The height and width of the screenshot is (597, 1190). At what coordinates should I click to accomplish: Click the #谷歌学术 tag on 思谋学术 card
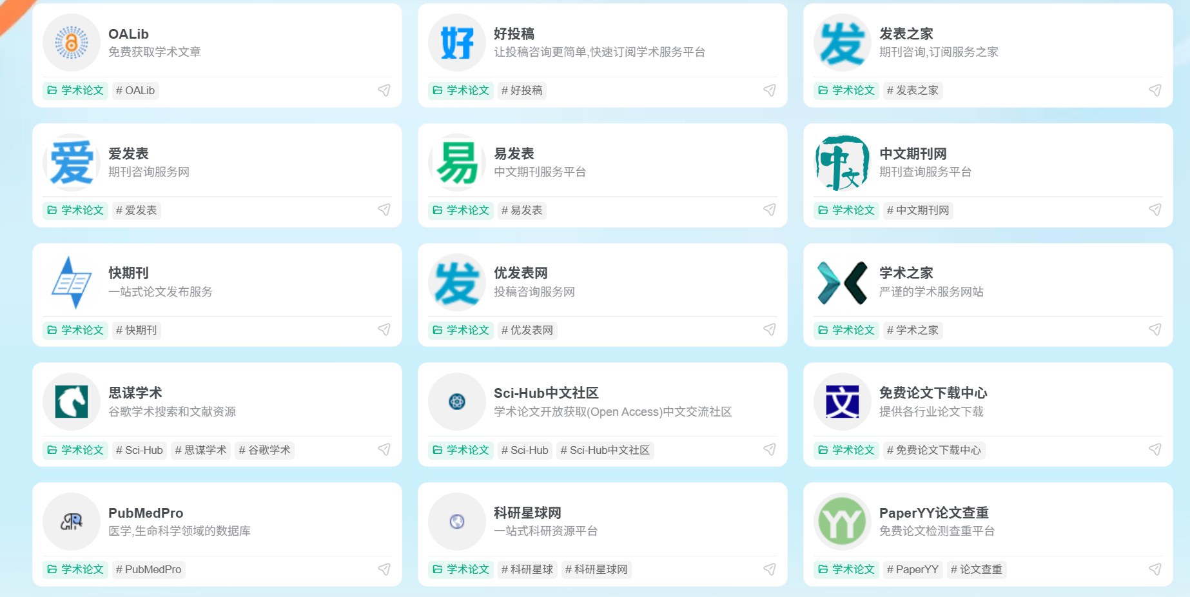coord(265,450)
